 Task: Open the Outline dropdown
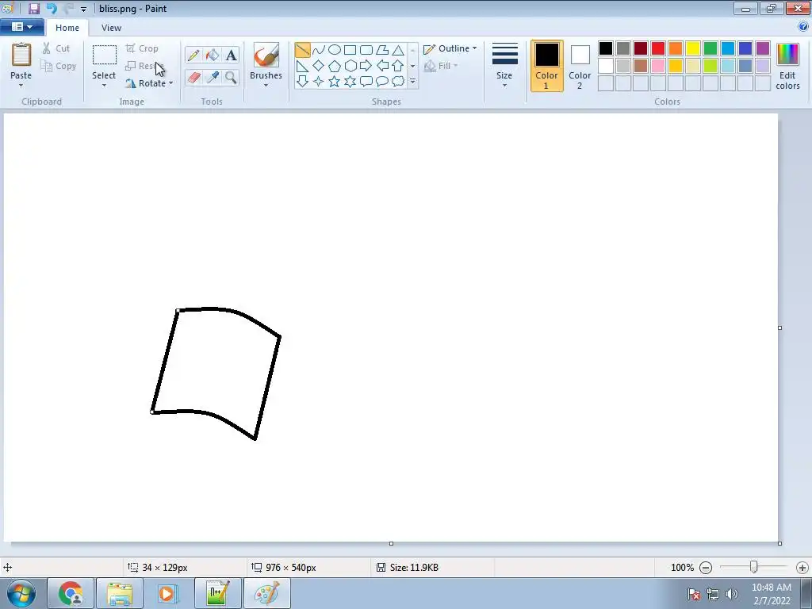click(x=450, y=48)
